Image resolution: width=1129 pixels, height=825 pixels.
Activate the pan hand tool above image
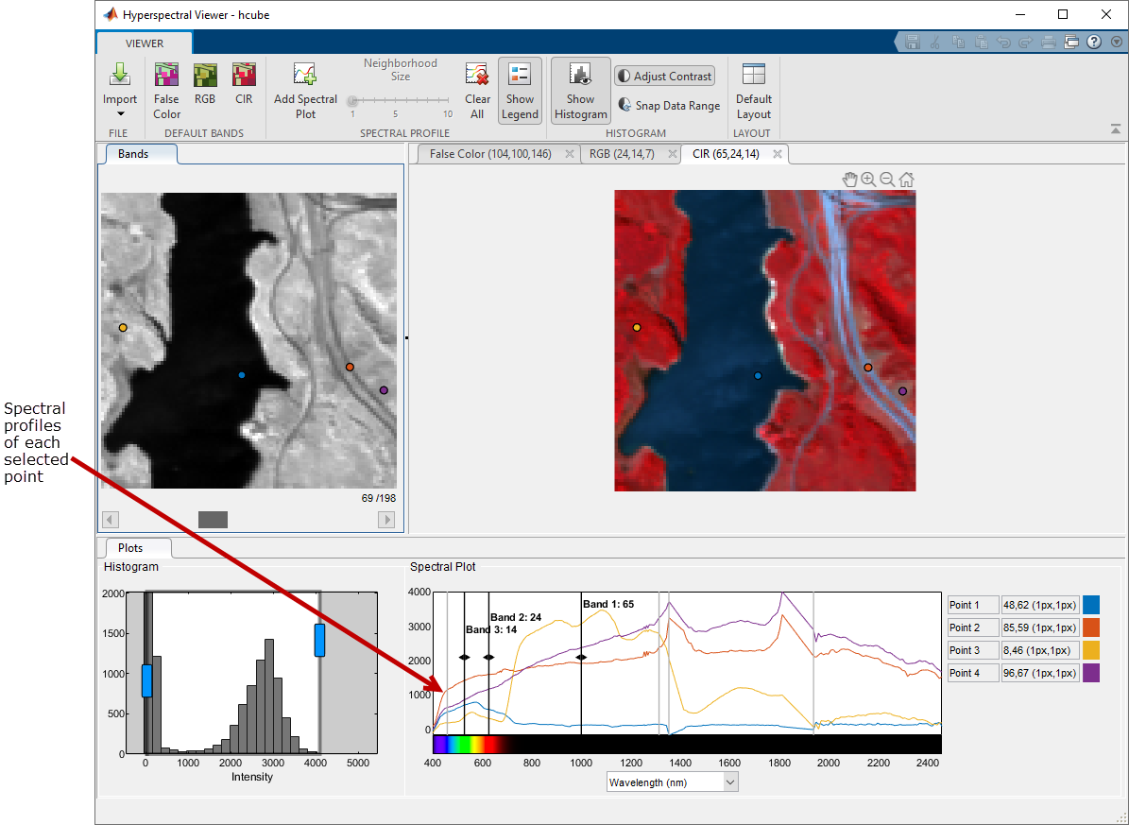[x=849, y=179]
